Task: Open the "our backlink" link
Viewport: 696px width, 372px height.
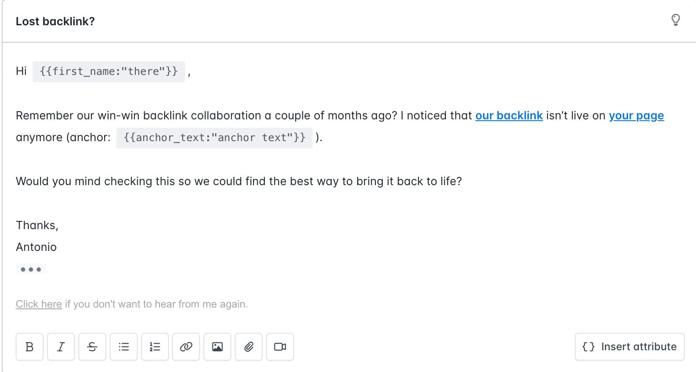Action: (509, 115)
